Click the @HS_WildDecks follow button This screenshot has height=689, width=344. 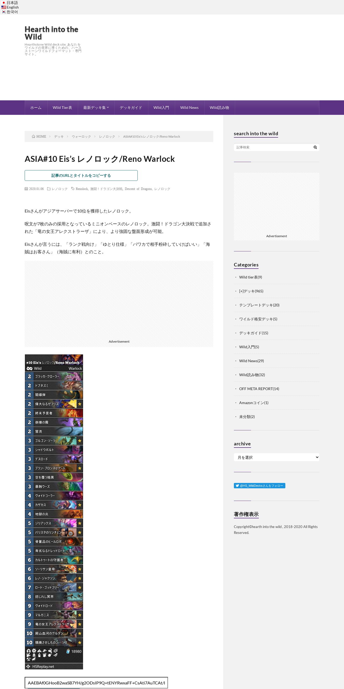(260, 486)
